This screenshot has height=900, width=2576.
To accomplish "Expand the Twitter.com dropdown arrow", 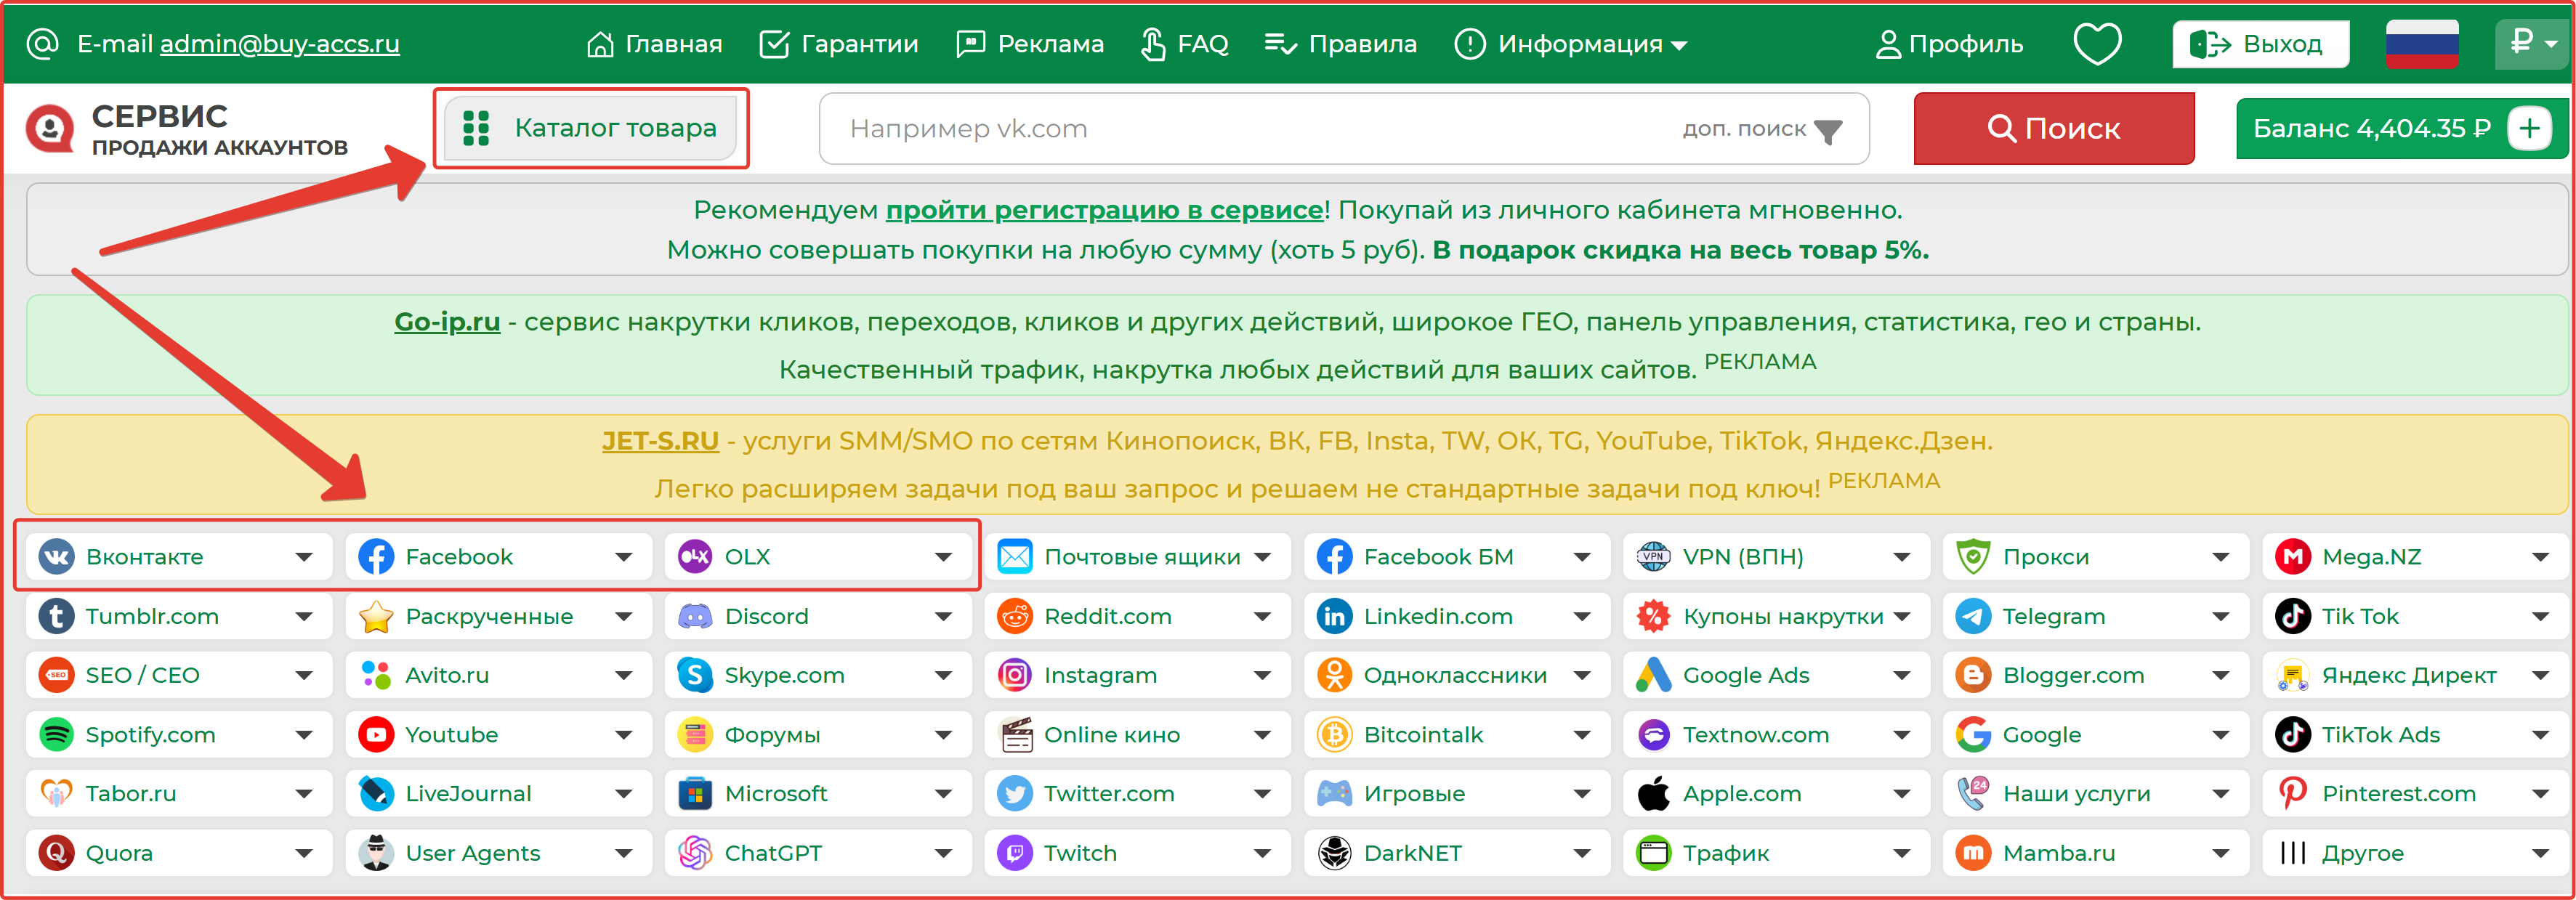I will coord(1263,794).
